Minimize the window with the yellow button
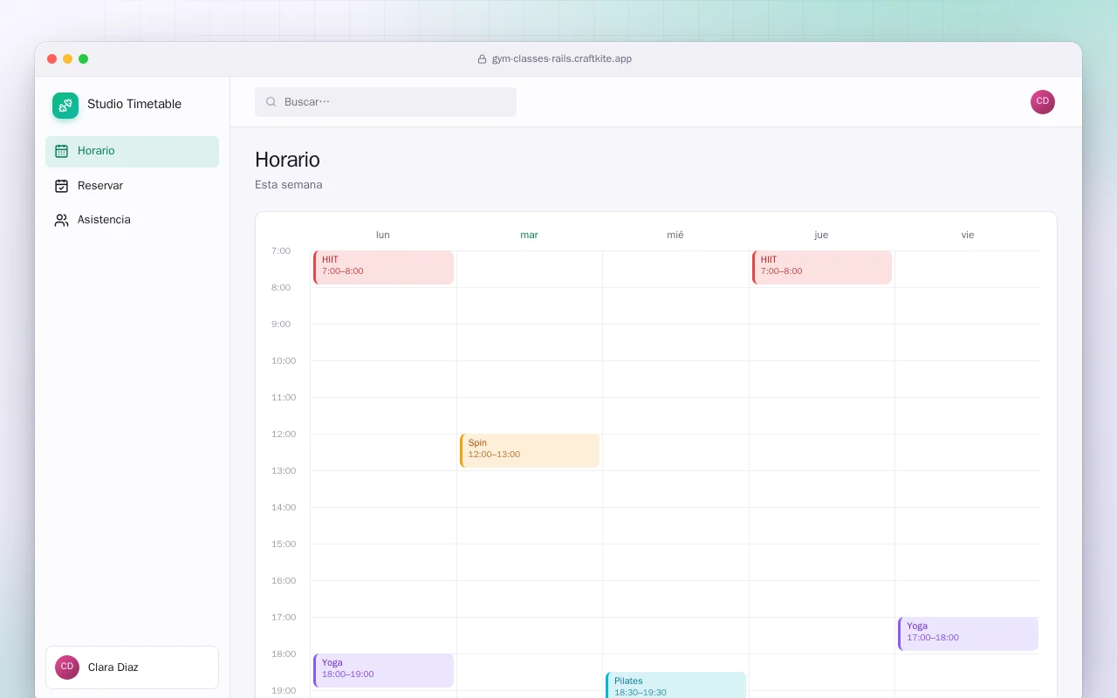 coord(68,59)
